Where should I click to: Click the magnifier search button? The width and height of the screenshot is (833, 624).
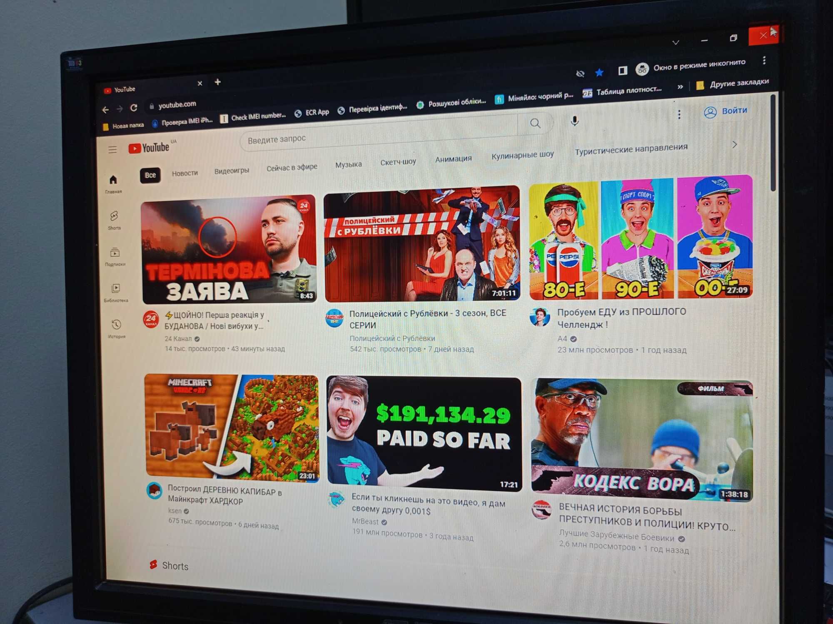[535, 123]
